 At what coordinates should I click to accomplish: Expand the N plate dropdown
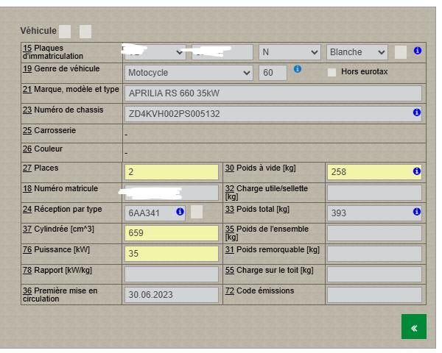[x=290, y=52]
